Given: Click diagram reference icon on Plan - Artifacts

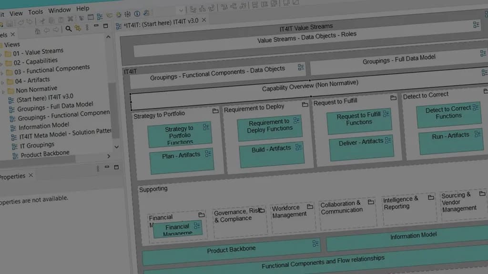Looking at the screenshot, I should 208,154.
